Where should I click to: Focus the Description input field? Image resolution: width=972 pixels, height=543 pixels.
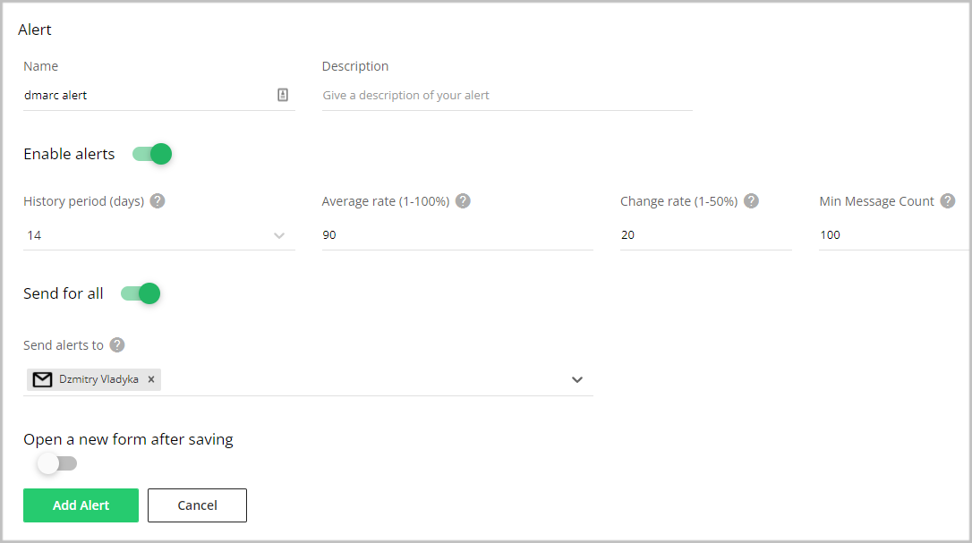[x=507, y=96]
